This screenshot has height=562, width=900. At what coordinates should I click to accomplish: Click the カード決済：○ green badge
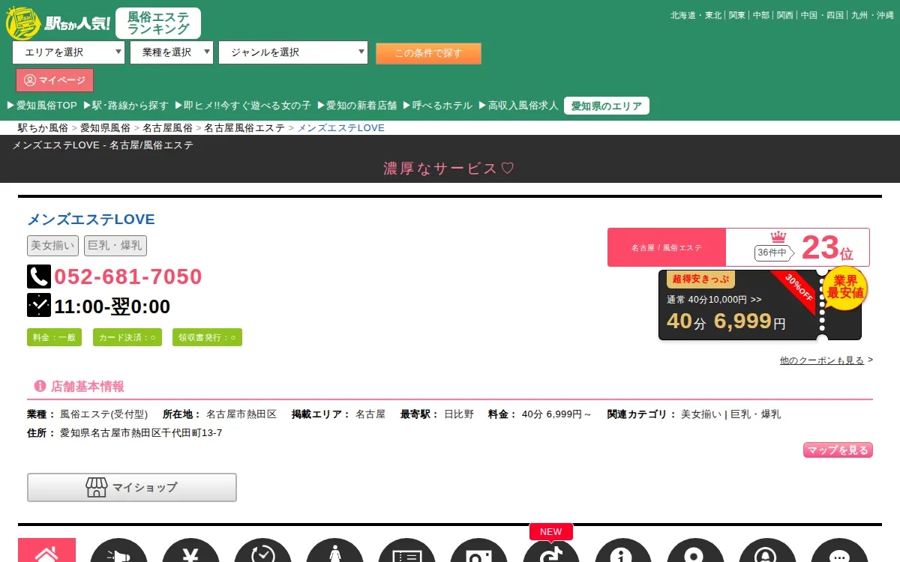pyautogui.click(x=127, y=337)
